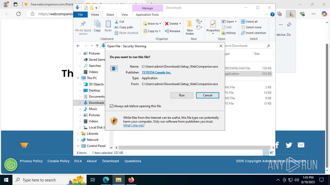Open Application Tools tab
Viewport: 330px width, 185px height.
pos(147,15)
